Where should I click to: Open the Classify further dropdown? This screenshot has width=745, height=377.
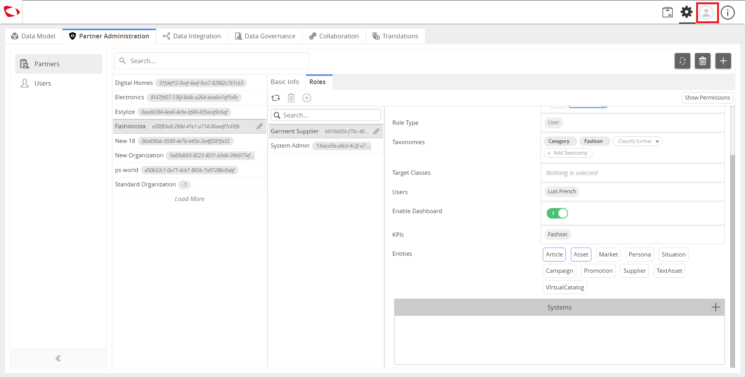[638, 141]
